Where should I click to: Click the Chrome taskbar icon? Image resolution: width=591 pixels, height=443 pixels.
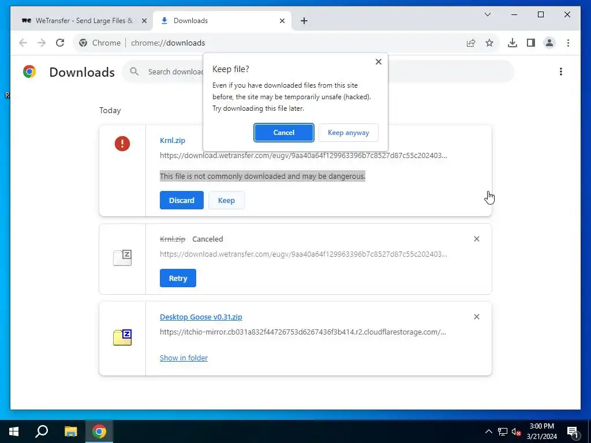click(99, 431)
